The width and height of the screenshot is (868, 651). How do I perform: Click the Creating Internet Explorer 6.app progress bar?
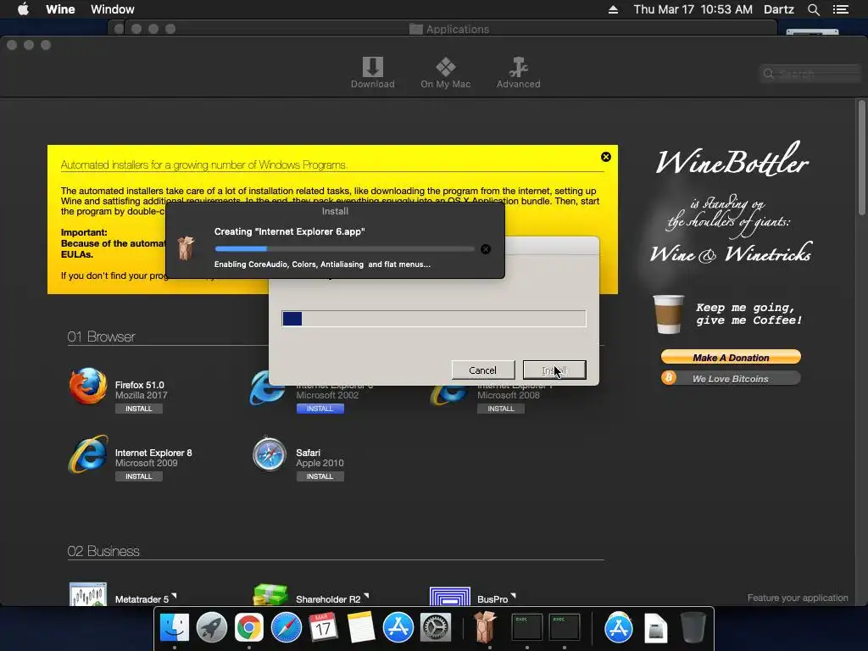click(x=344, y=249)
